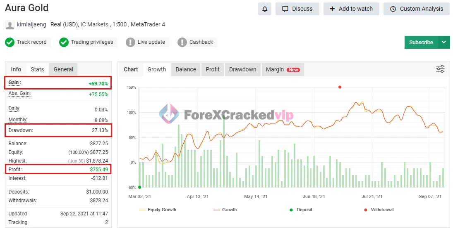Click the notification bell icon
Viewport: 453px width, 229px height.
(265, 9)
